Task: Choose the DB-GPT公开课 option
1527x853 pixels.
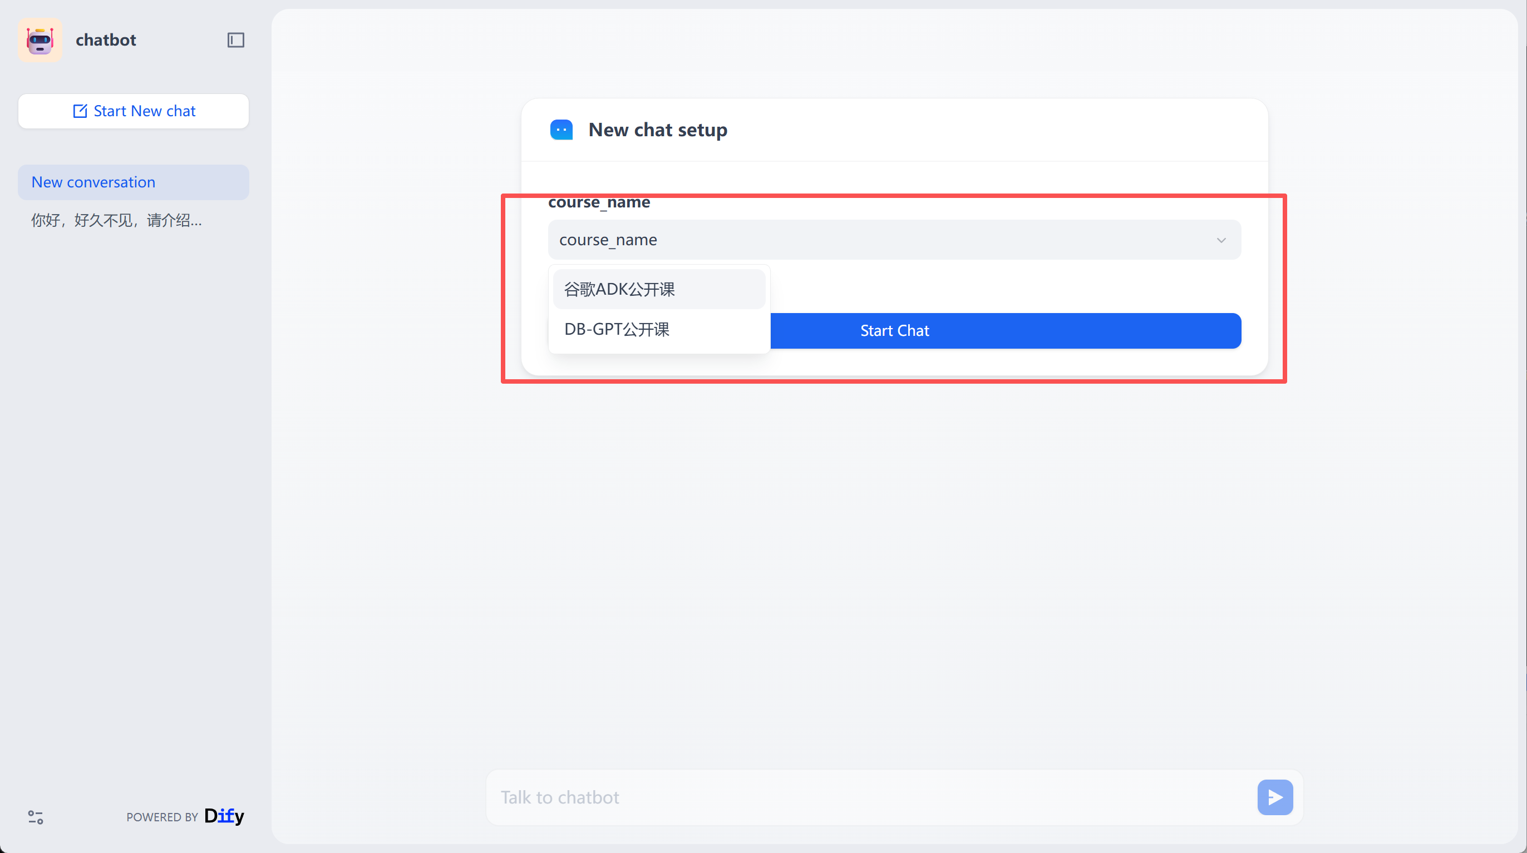Action: tap(658, 329)
